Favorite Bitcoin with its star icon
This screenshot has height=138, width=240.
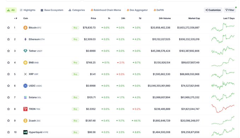pyautogui.click(x=8, y=28)
